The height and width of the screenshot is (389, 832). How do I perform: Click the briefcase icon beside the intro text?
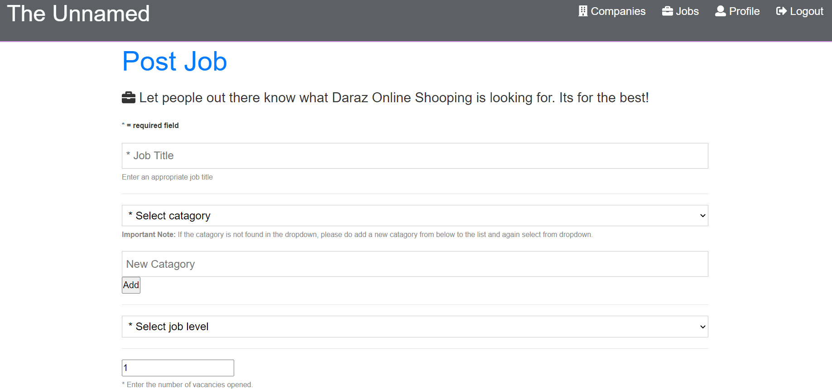(129, 97)
